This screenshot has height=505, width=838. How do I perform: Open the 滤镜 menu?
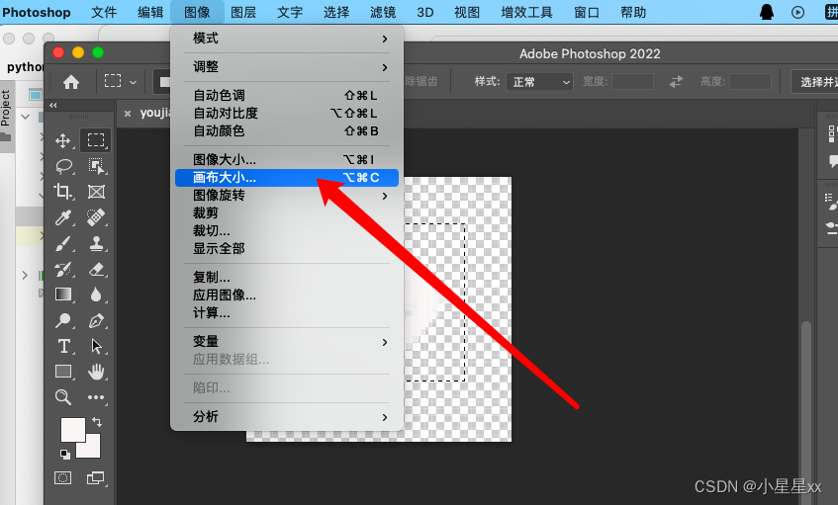pos(383,12)
